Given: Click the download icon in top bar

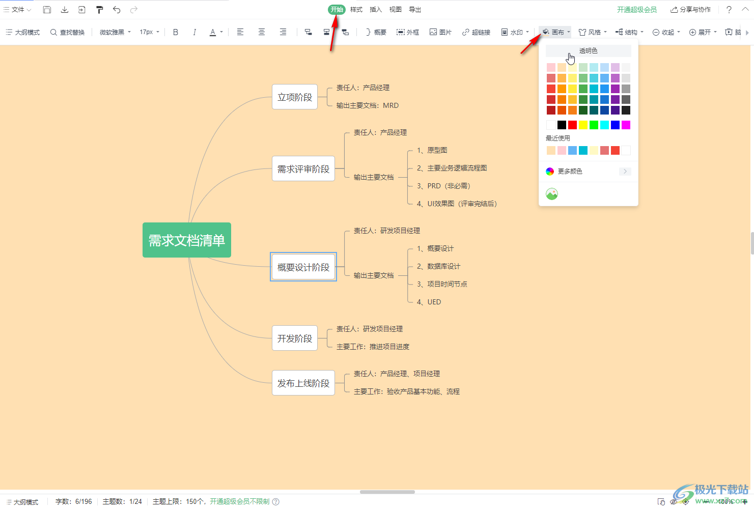Looking at the screenshot, I should (65, 10).
